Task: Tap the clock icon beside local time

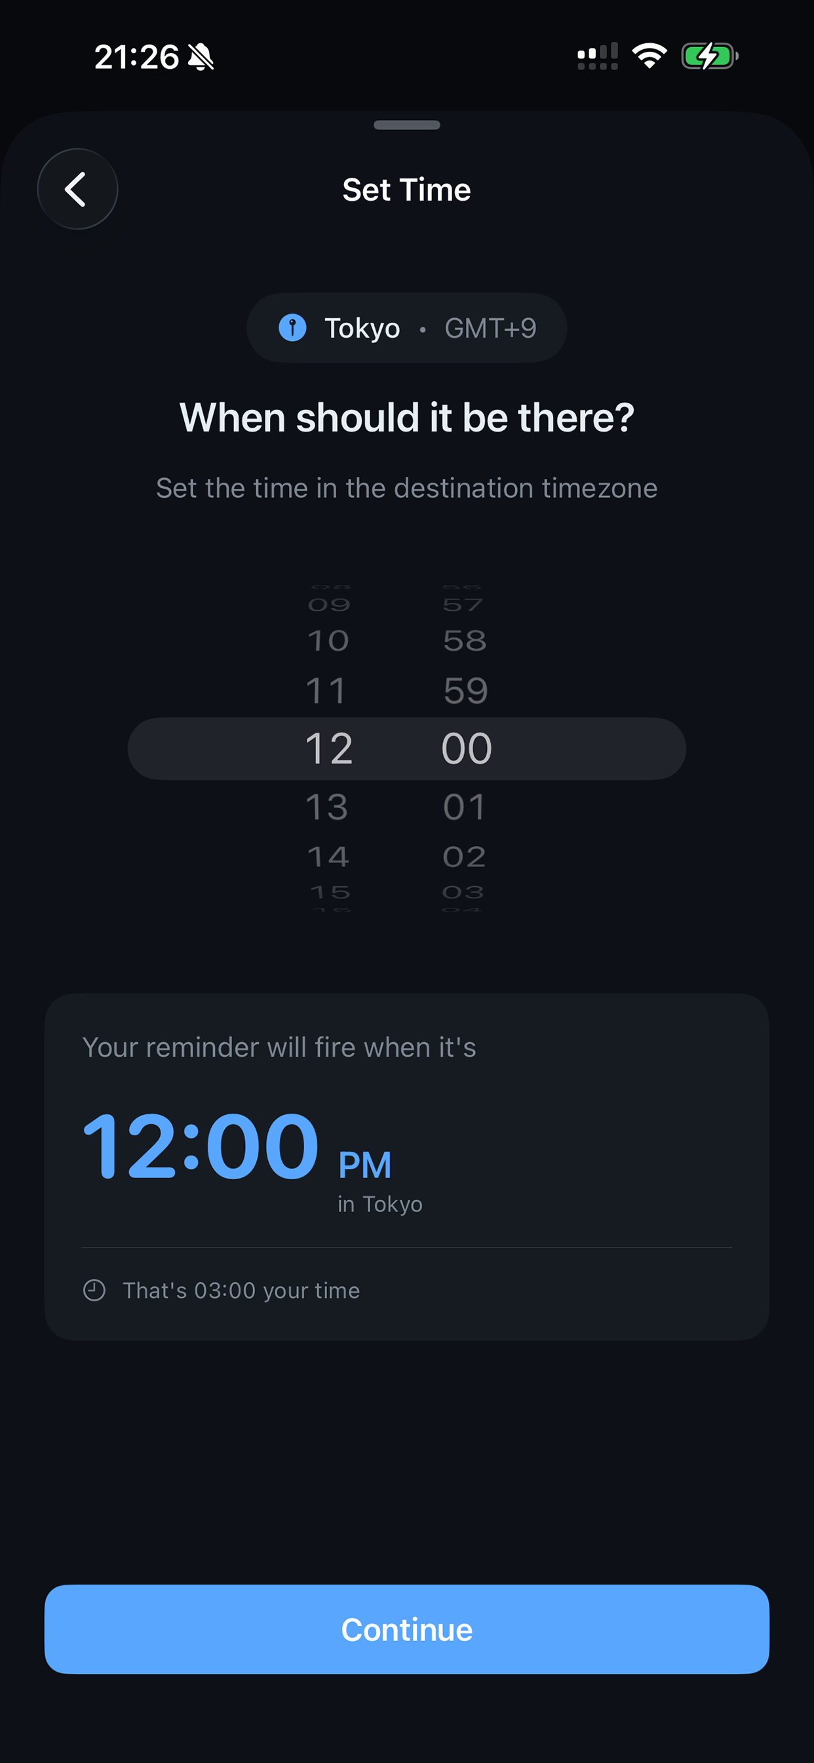Action: point(94,1290)
